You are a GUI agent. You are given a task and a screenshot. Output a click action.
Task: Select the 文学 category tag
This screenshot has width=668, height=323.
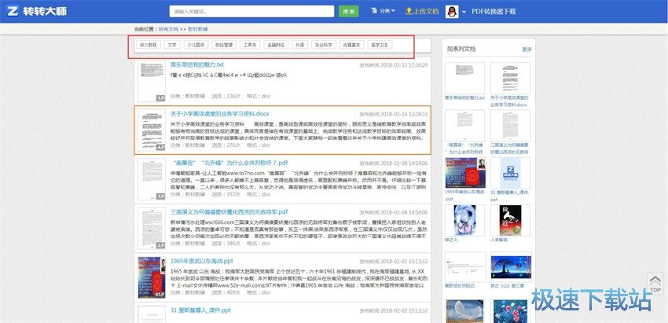click(x=172, y=45)
